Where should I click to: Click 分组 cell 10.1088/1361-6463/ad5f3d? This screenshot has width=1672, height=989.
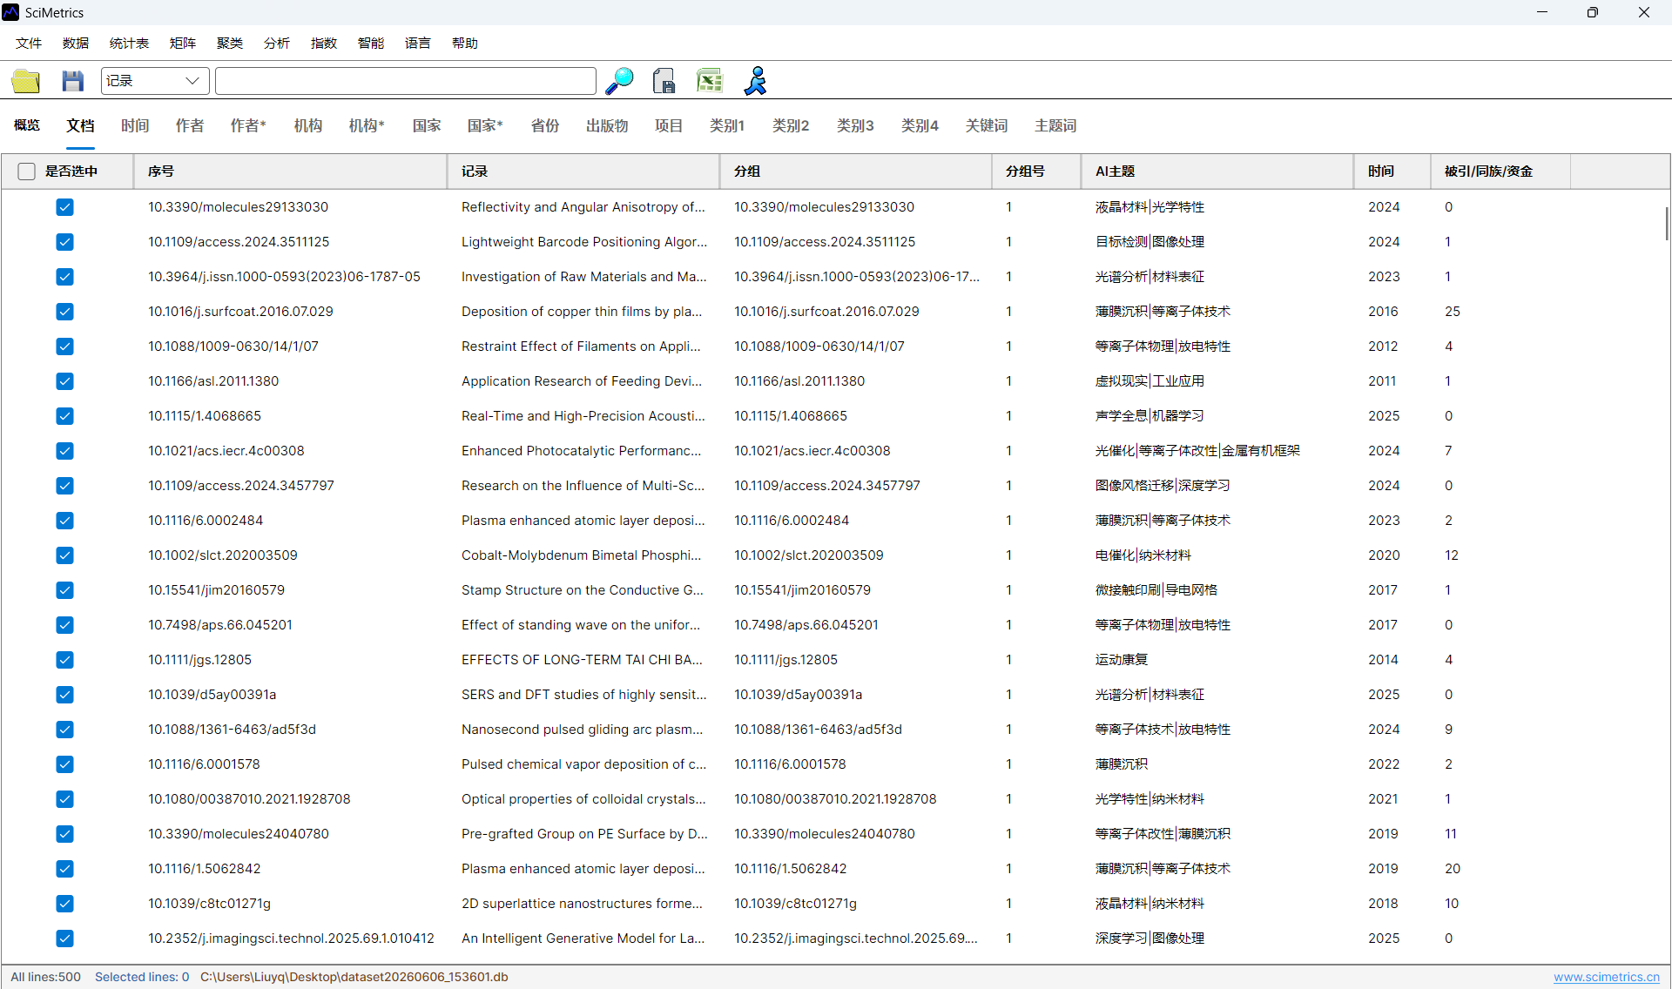818,730
